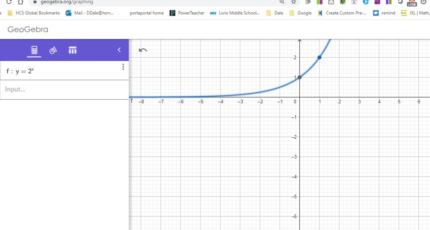The height and width of the screenshot is (230, 430).
Task: Open the Table of values tab
Action: click(x=73, y=50)
